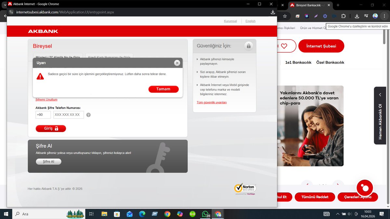
Task: Click the popup window address bar URL
Action: (65, 12)
